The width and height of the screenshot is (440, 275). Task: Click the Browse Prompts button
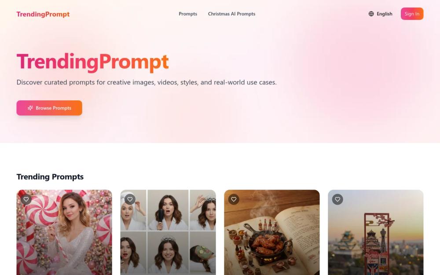pos(49,108)
